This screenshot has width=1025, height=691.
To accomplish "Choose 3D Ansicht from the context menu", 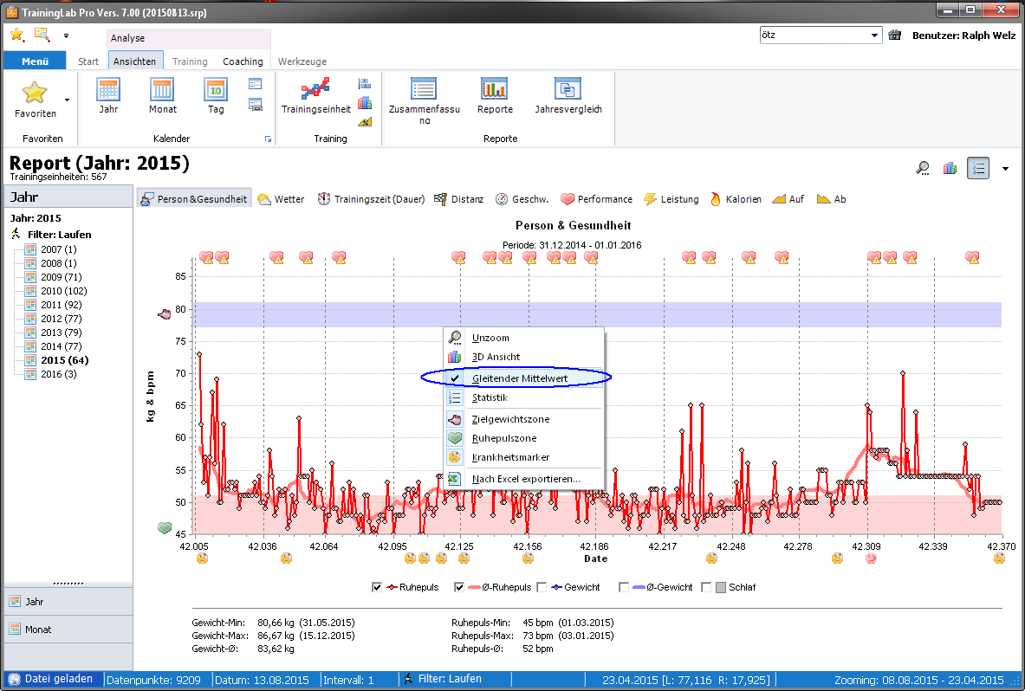I will click(x=523, y=357).
